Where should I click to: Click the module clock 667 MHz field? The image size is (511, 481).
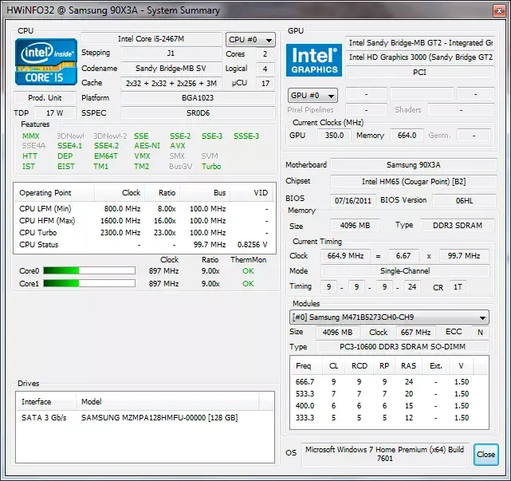(x=416, y=333)
